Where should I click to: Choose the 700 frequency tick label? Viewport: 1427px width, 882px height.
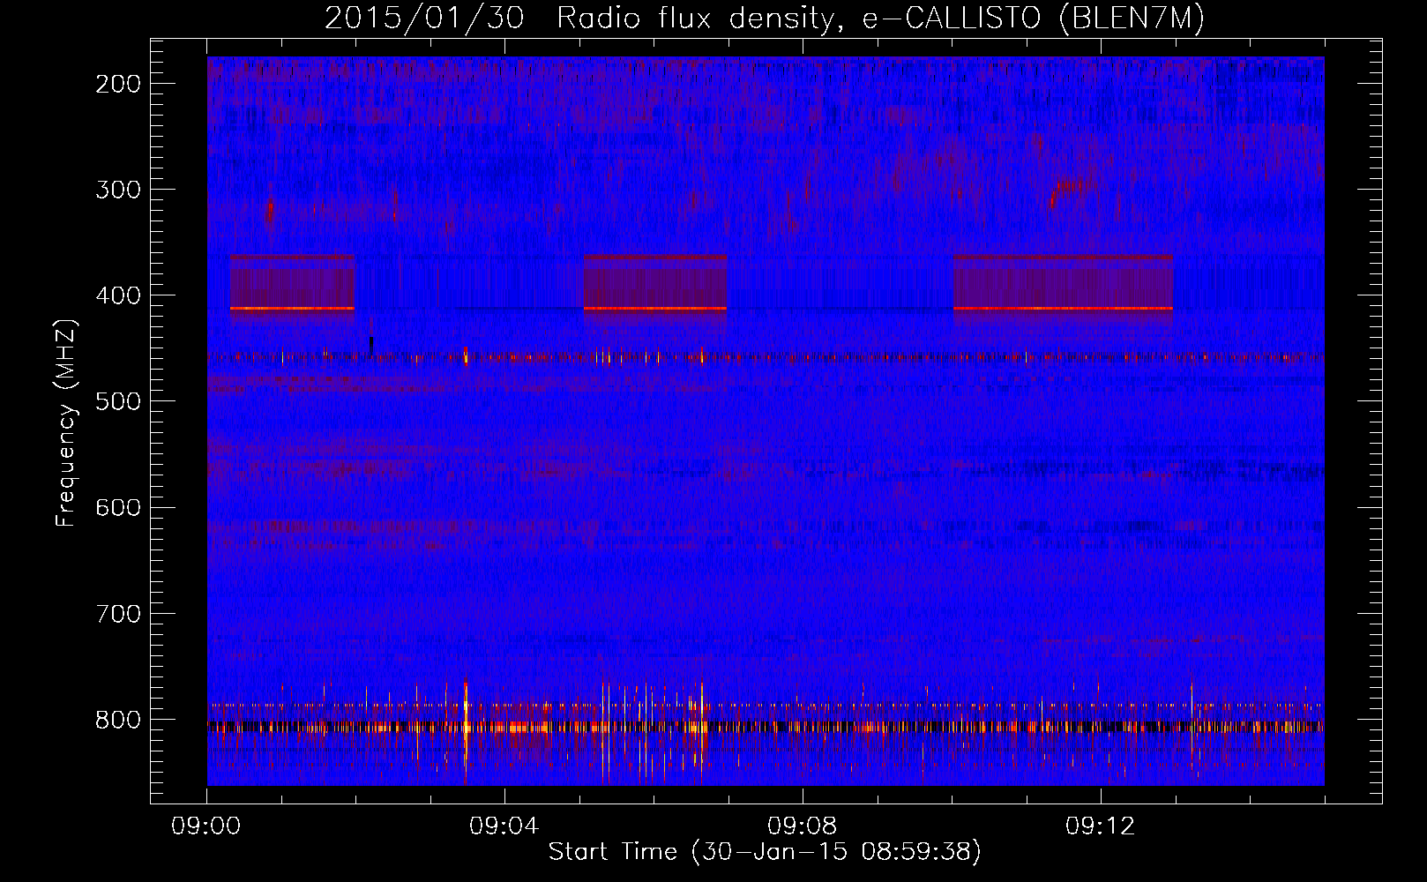(x=117, y=613)
